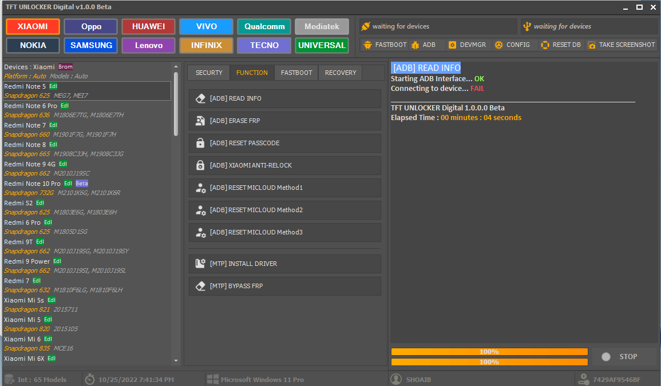The height and width of the screenshot is (386, 661).
Task: Select the SAMSUNG brand button
Action: tap(90, 46)
